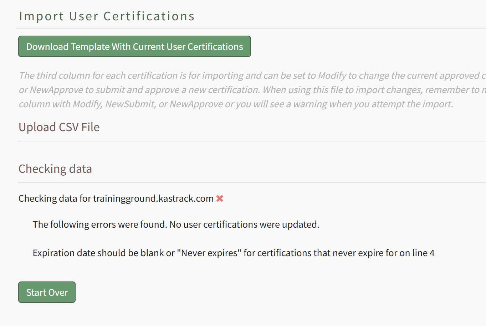
Task: Click "The following errors were found" sentence
Action: [x=99, y=224]
